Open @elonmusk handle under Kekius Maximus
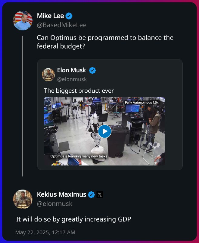Screen dimensions: 199x243 (x=55, y=204)
